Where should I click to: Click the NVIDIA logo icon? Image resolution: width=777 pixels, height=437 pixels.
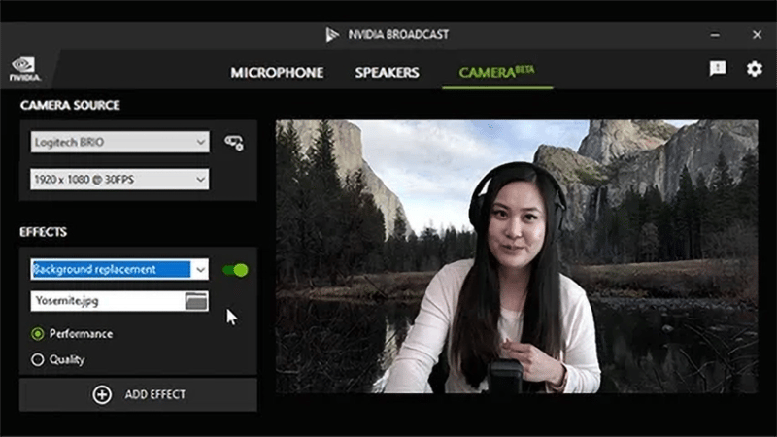(x=24, y=68)
